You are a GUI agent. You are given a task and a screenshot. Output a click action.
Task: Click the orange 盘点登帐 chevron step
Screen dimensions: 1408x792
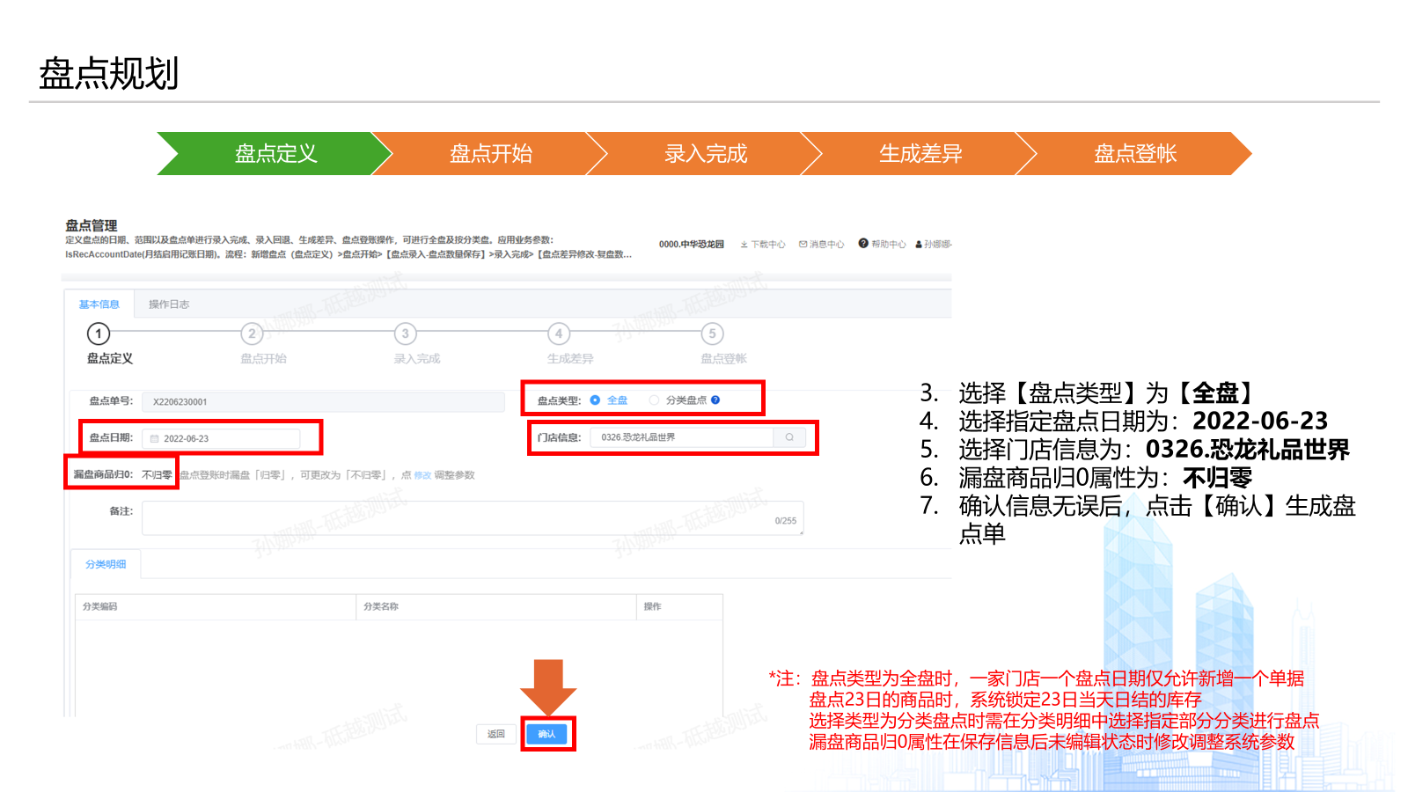pyautogui.click(x=1134, y=154)
